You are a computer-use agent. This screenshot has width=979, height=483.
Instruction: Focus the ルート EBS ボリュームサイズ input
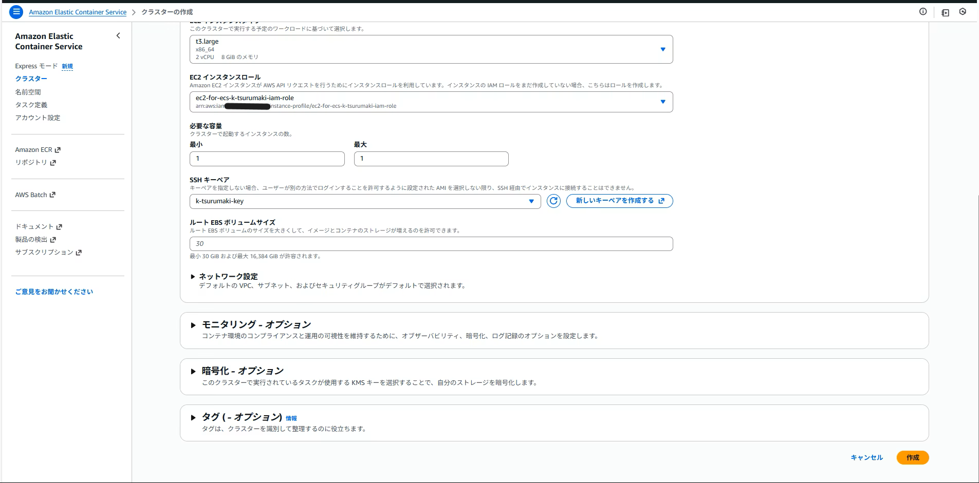pyautogui.click(x=431, y=244)
